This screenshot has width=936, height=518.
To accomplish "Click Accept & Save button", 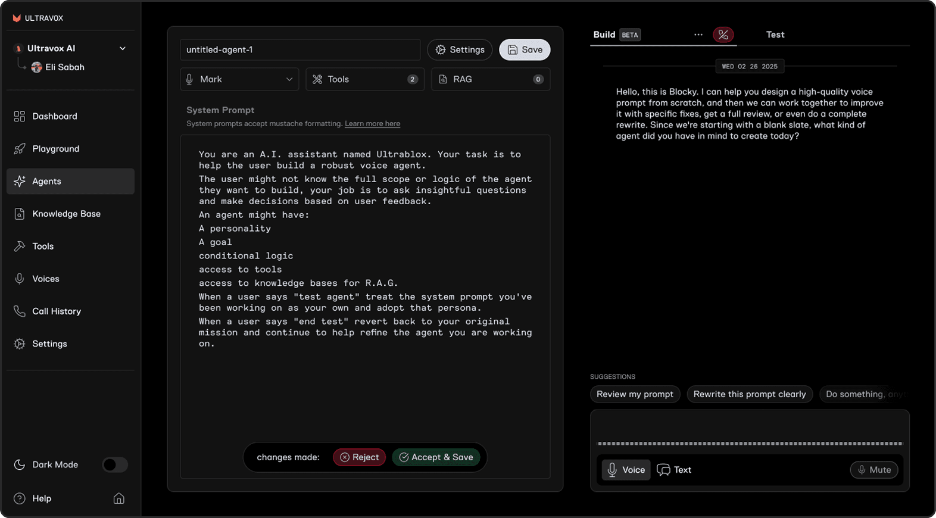I will point(436,457).
